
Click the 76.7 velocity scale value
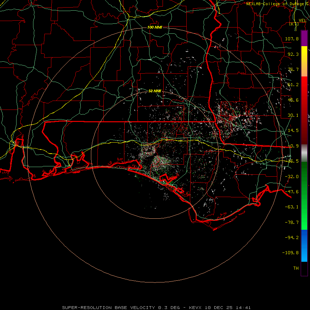pos(293,69)
